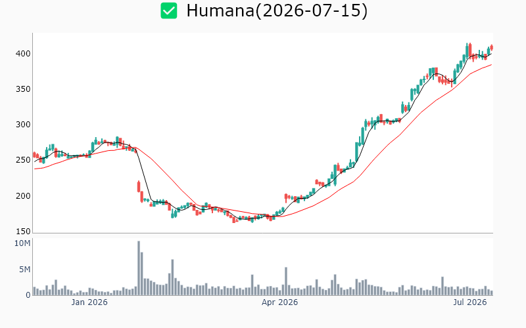Click the 5M volume axis label
The height and width of the screenshot is (328, 526).
point(24,270)
